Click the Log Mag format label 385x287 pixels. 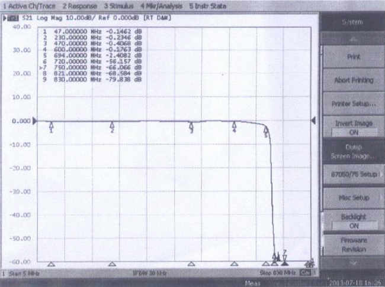(x=50, y=18)
